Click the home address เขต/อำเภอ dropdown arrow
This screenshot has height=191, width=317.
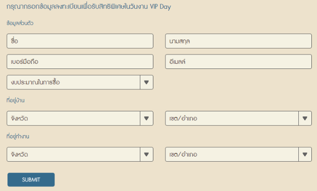tap(305, 118)
